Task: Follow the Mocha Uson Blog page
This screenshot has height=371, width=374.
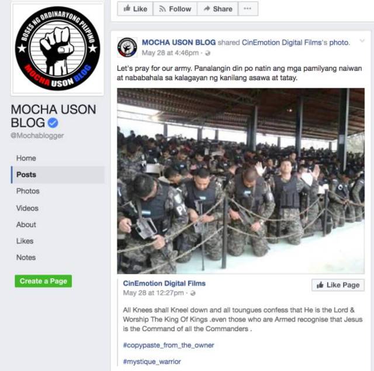Action: pos(175,9)
